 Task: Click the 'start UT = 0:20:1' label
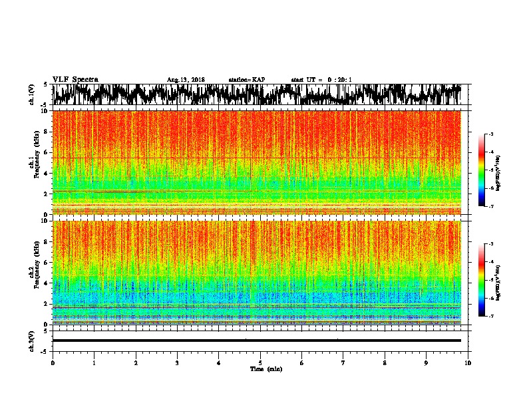(321, 80)
